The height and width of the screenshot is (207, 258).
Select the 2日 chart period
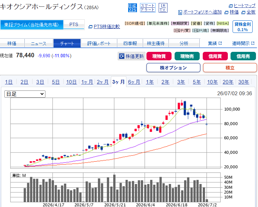pyautogui.click(x=24, y=82)
